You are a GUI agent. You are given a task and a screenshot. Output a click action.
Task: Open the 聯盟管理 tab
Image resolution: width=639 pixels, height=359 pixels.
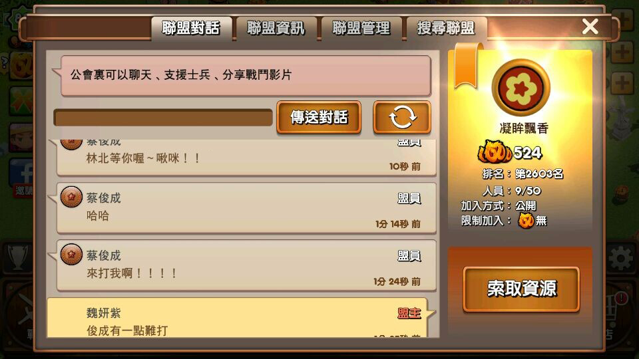[x=361, y=28]
